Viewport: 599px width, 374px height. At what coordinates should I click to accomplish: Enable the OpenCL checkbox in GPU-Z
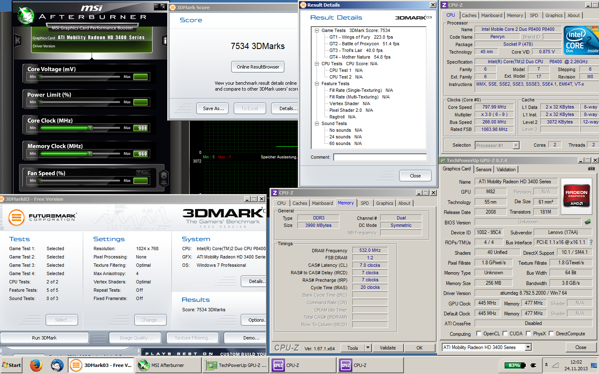tap(479, 333)
